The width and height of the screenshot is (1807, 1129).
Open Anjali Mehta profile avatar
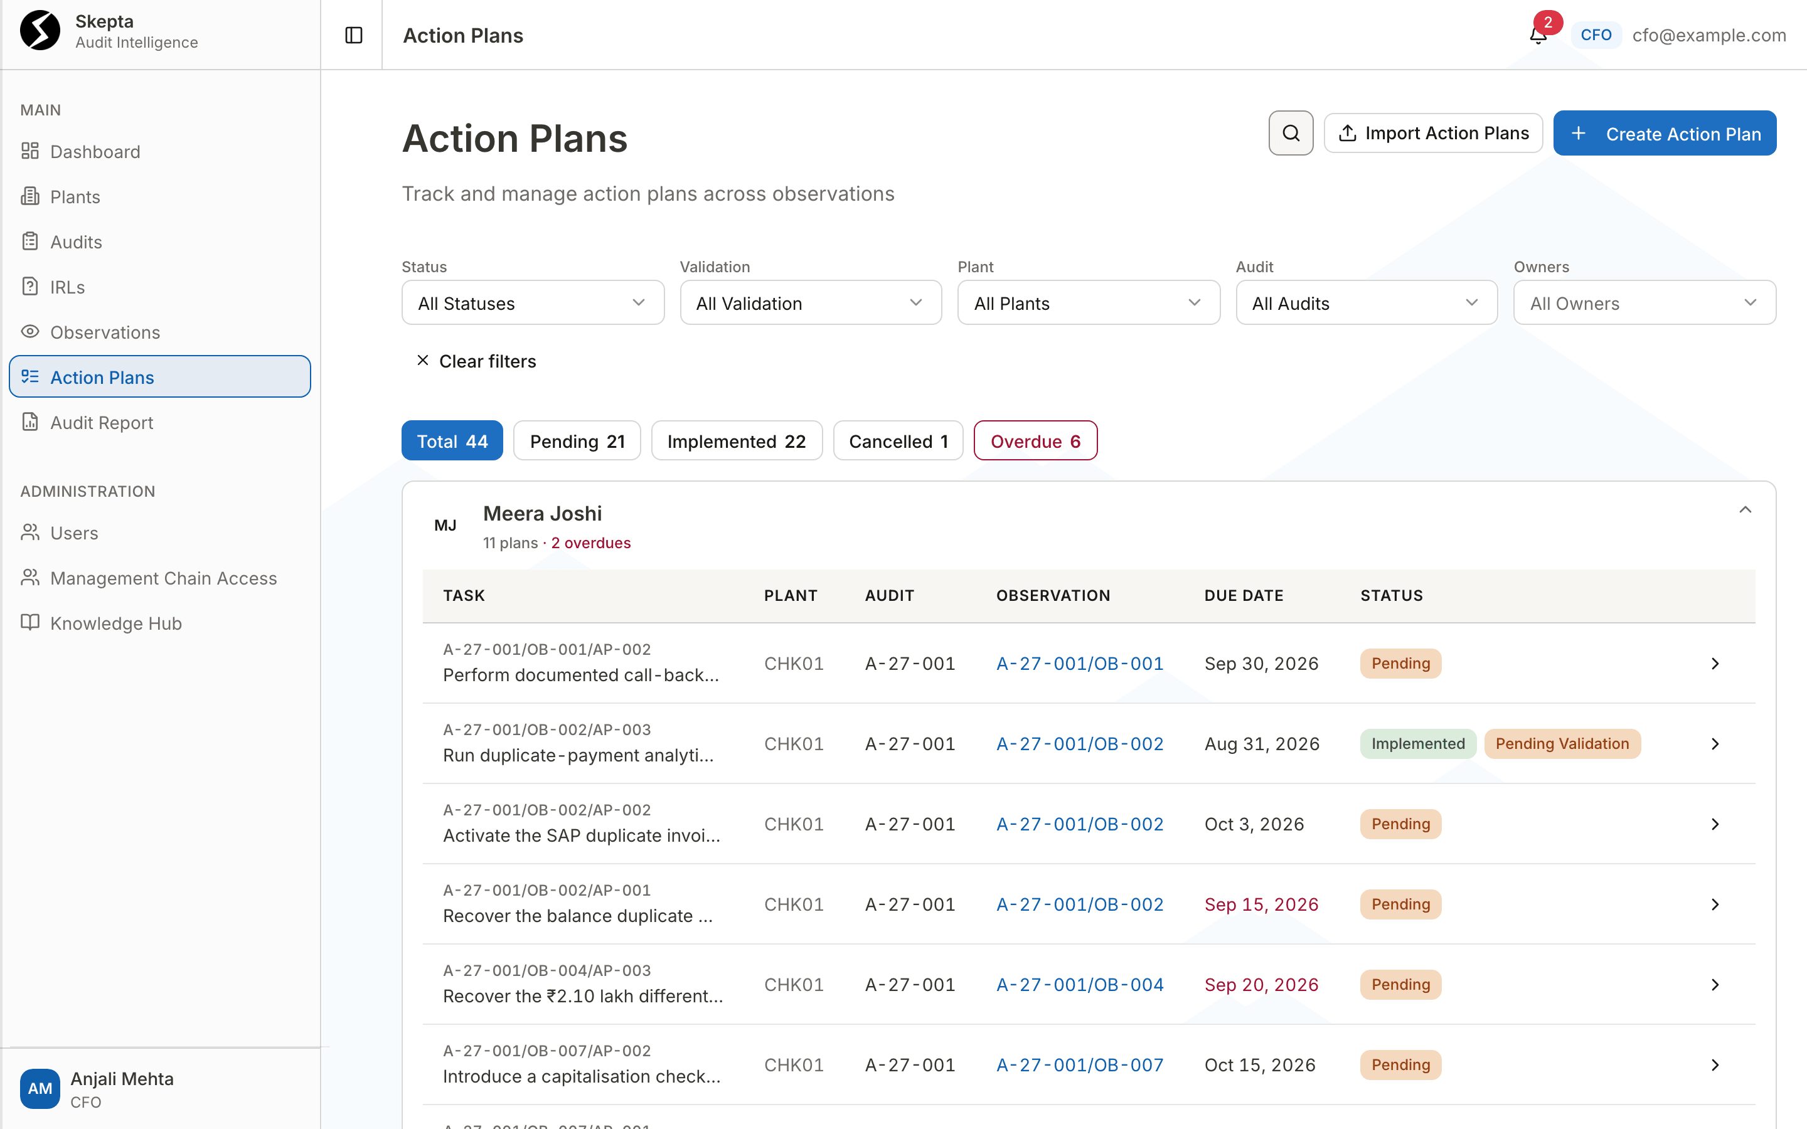40,1089
